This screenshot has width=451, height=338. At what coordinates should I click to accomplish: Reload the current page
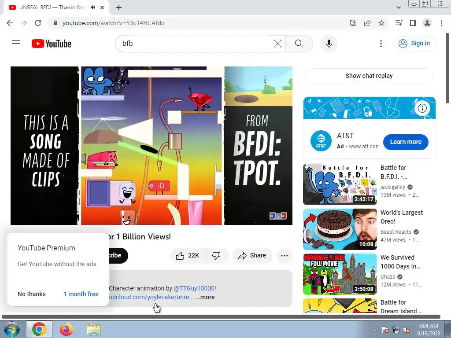point(38,23)
